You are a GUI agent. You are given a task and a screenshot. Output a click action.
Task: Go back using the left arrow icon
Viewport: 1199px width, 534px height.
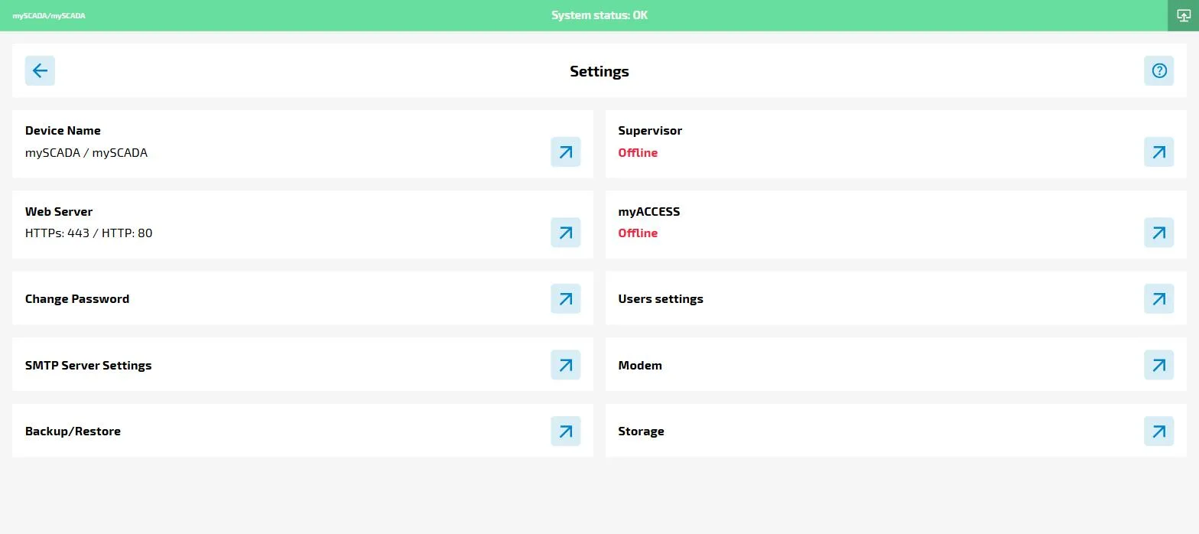click(40, 70)
